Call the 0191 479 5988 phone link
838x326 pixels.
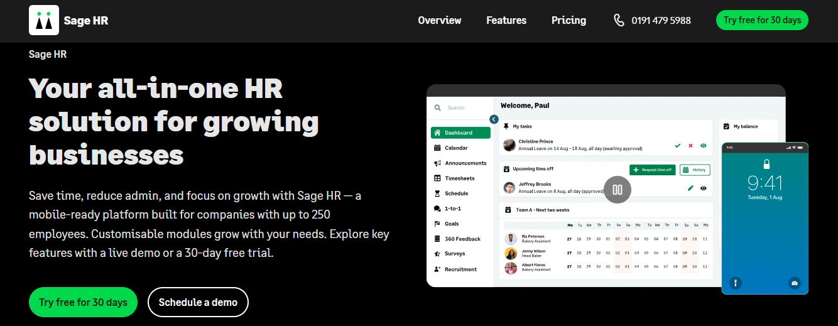tap(652, 20)
